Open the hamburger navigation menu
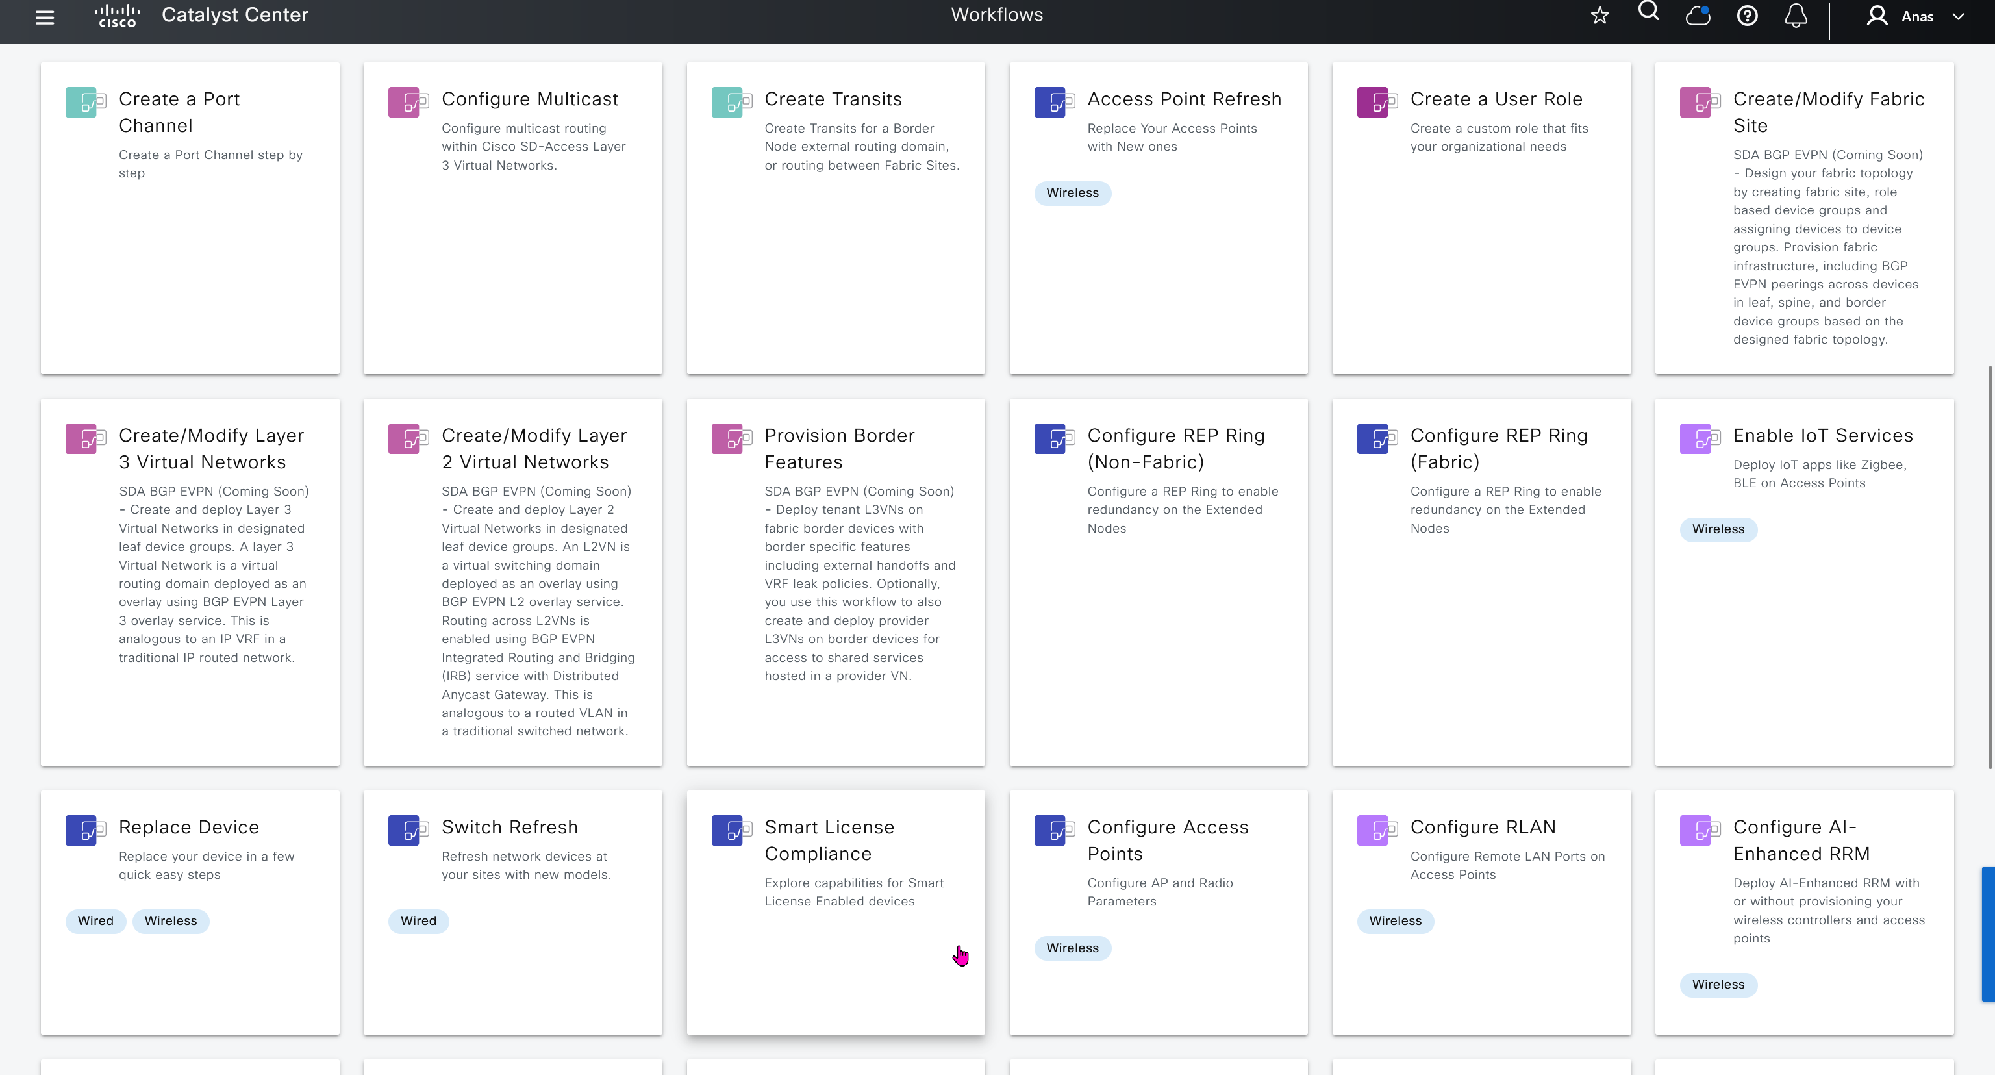This screenshot has height=1075, width=1995. click(x=45, y=17)
